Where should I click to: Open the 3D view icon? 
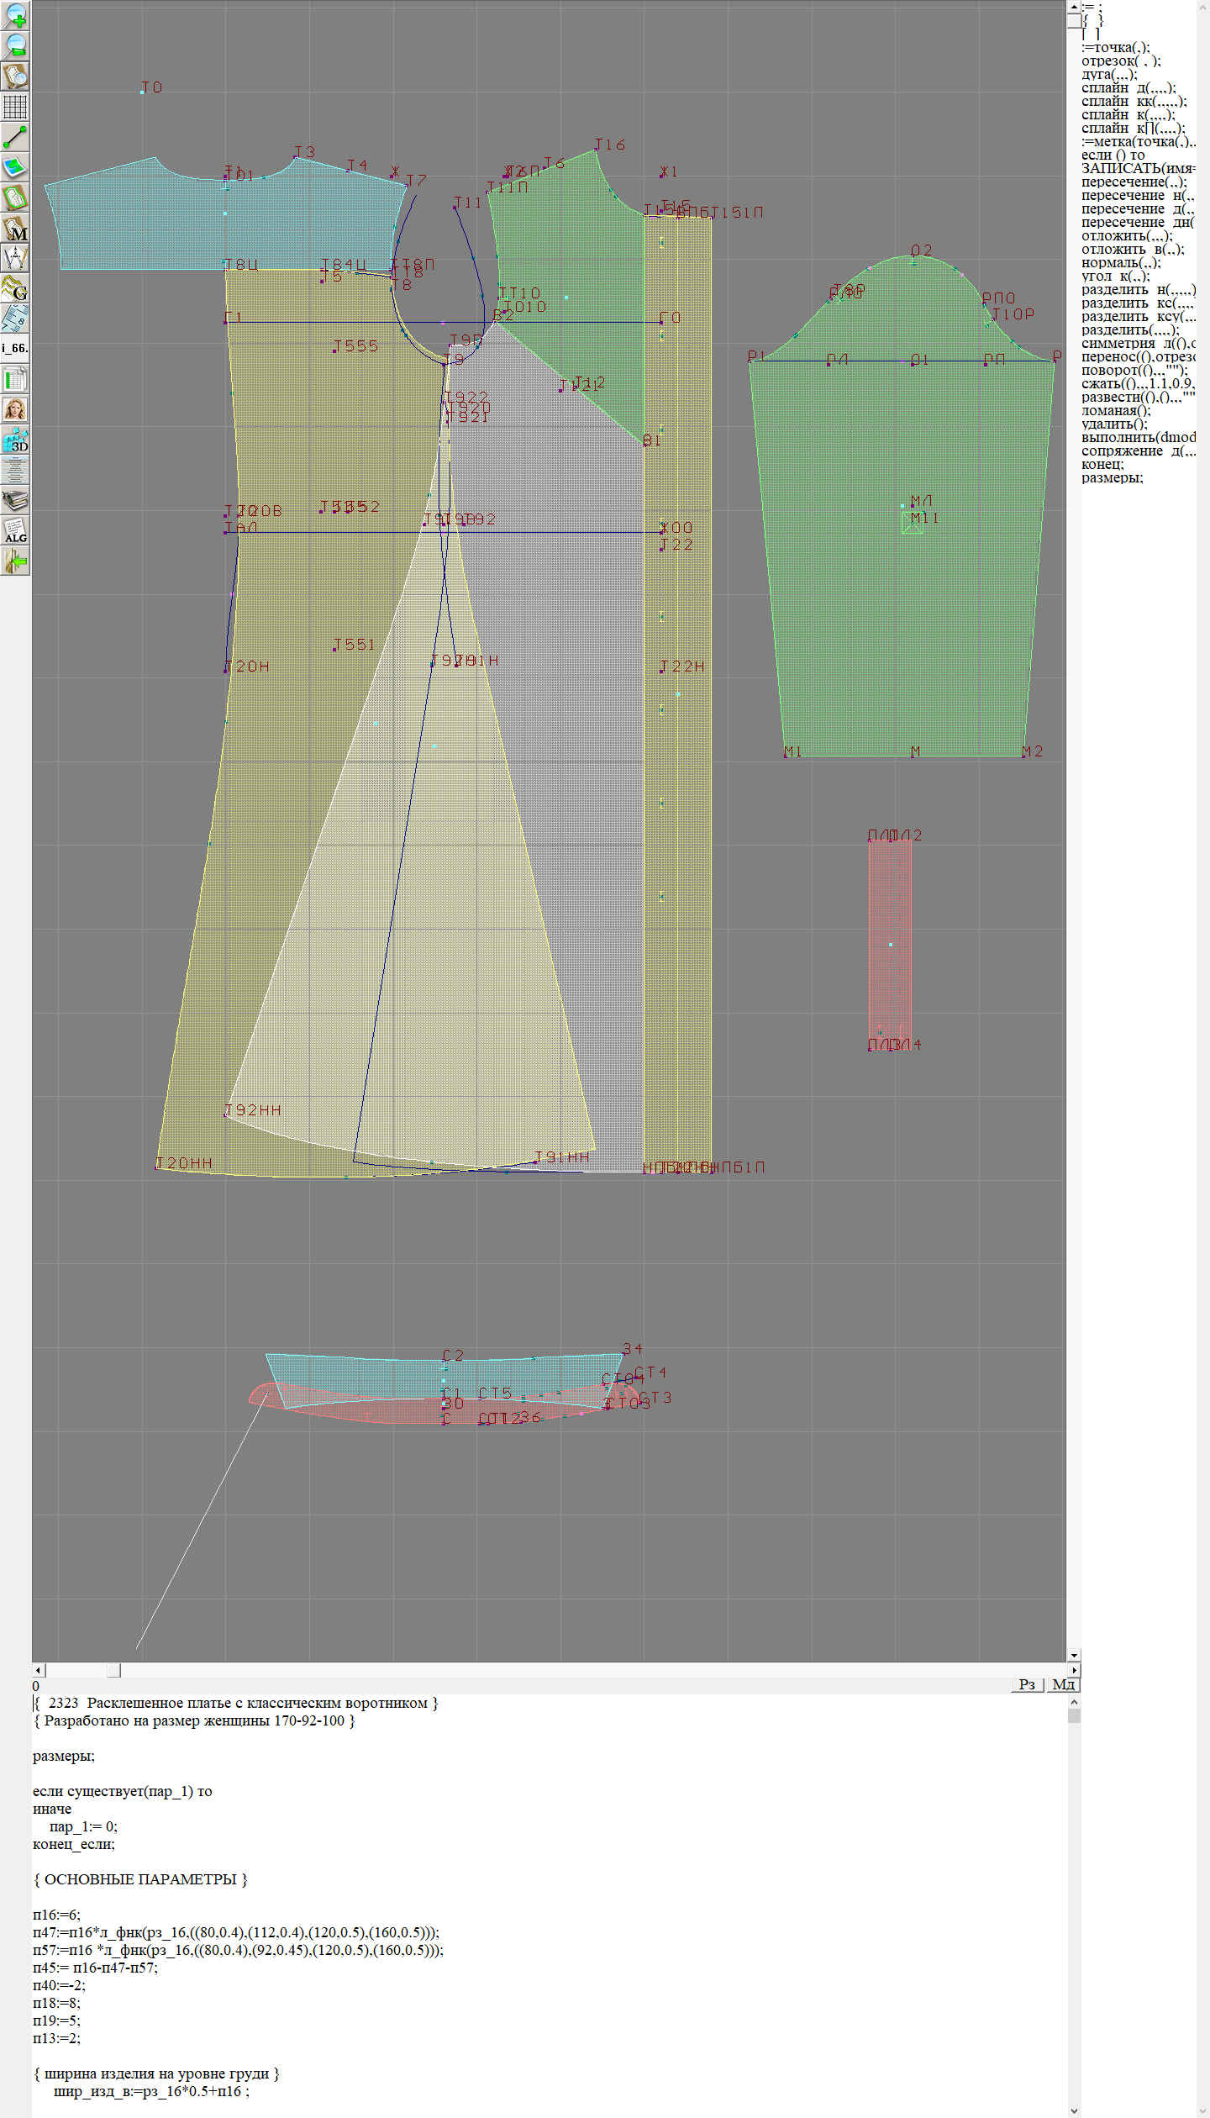tap(15, 440)
